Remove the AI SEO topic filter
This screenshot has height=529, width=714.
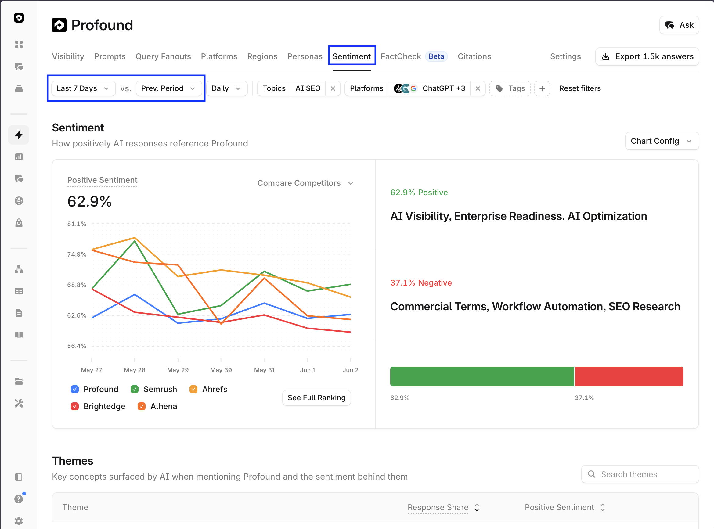(x=333, y=88)
